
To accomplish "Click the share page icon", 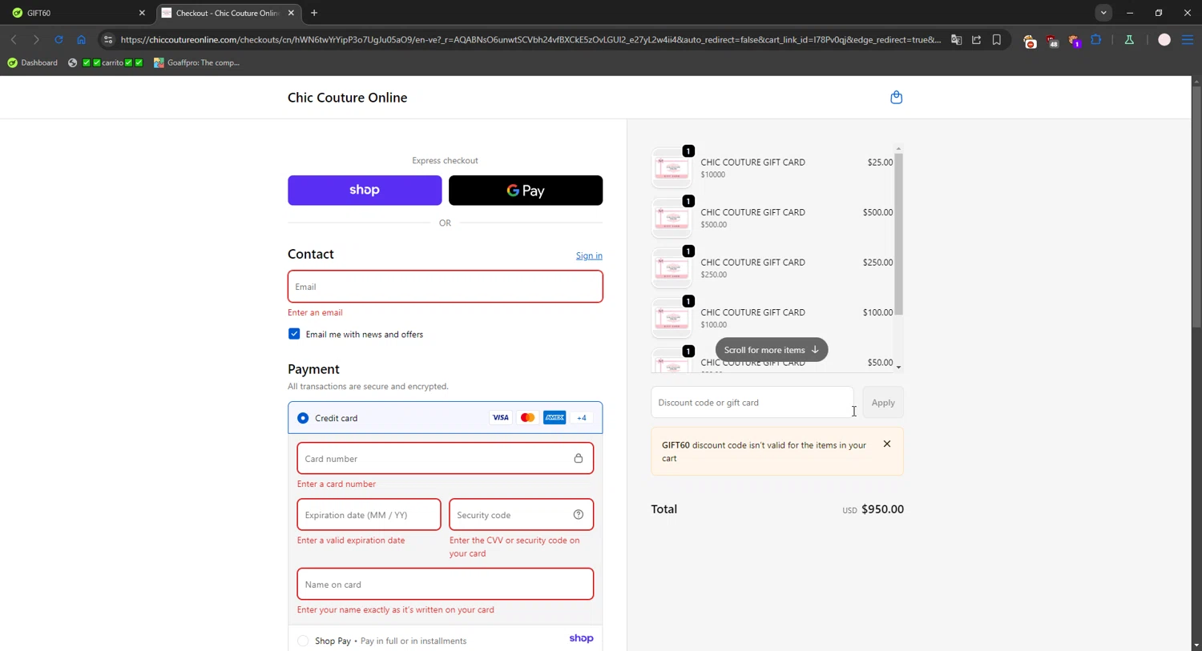I will pos(976,39).
